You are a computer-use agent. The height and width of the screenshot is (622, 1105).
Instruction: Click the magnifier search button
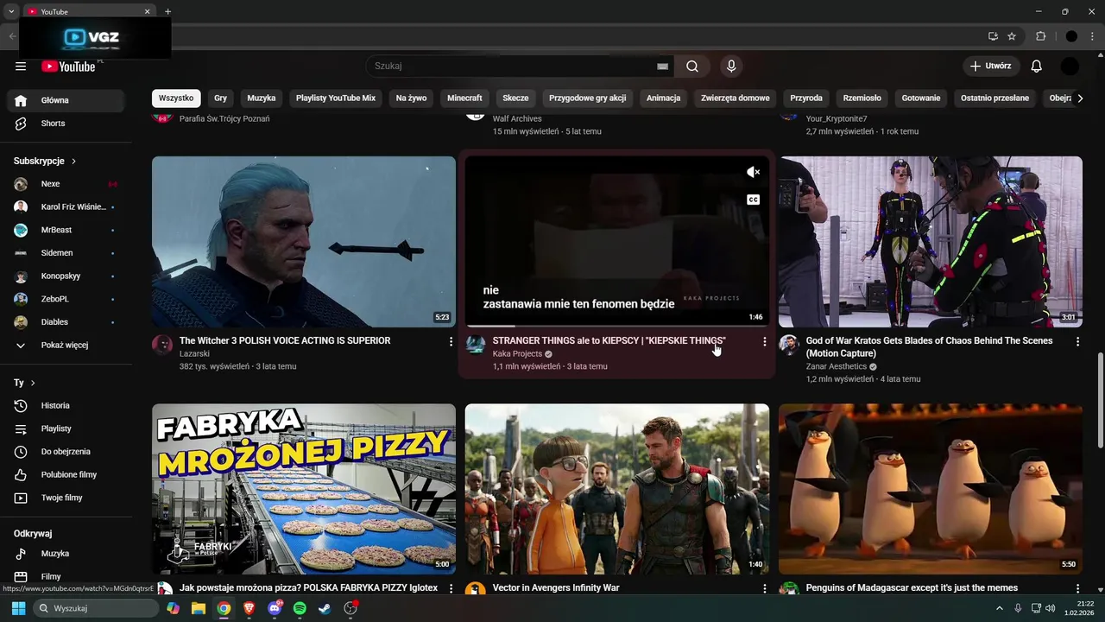[x=692, y=67]
